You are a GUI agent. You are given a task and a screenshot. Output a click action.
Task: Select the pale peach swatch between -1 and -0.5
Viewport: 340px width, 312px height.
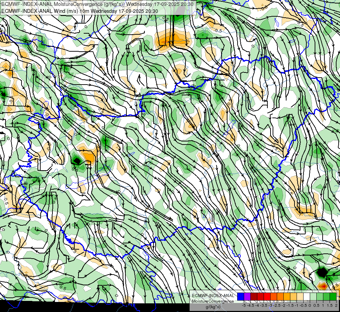pos(300,297)
